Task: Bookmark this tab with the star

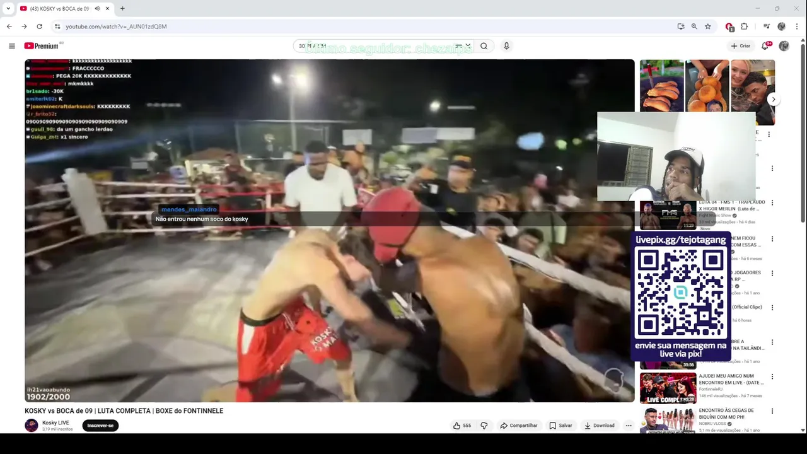Action: [x=708, y=26]
